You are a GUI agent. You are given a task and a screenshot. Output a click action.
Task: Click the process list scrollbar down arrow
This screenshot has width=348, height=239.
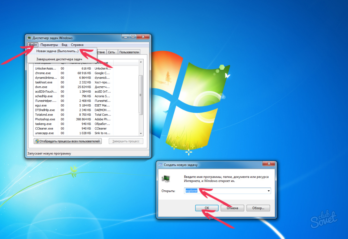[141, 134]
